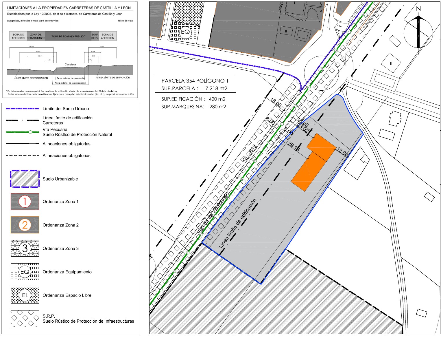Click the 12.00 dimension label near the building
The width and height of the screenshot is (441, 338).
(x=342, y=152)
